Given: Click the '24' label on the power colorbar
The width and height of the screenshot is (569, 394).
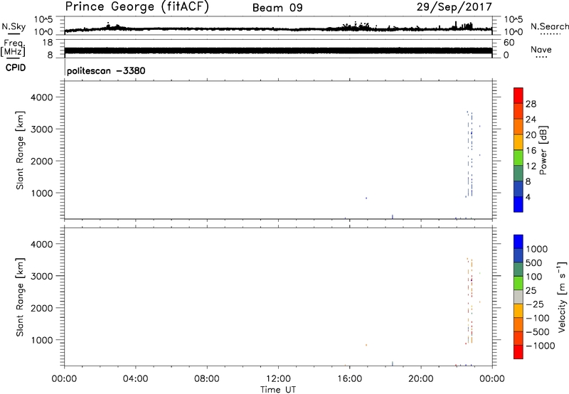Looking at the screenshot, I should 531,119.
